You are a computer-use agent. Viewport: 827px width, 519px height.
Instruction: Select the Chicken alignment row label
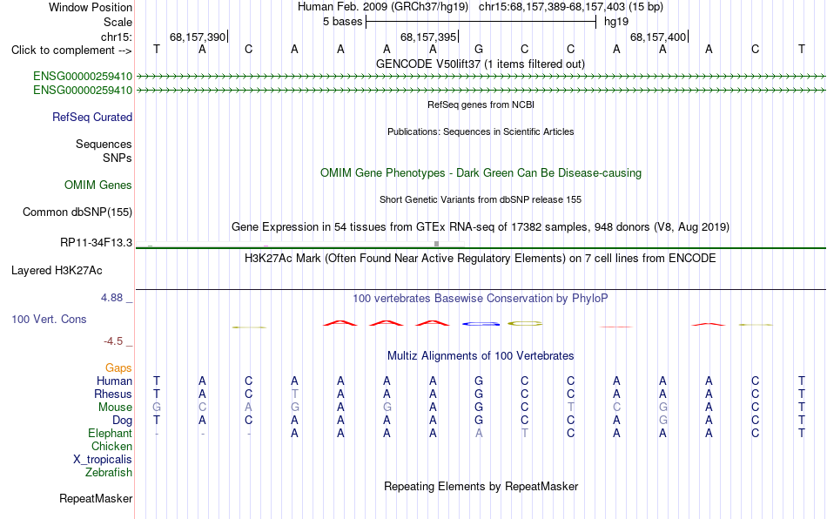[x=111, y=446]
